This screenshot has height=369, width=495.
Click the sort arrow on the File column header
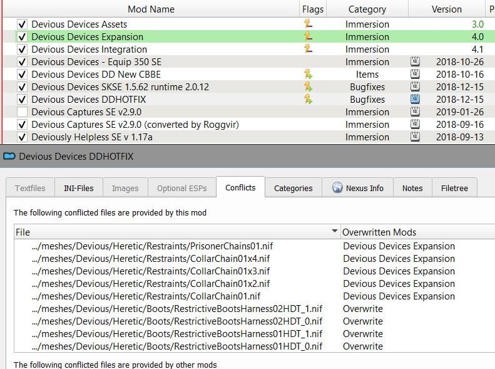click(335, 231)
